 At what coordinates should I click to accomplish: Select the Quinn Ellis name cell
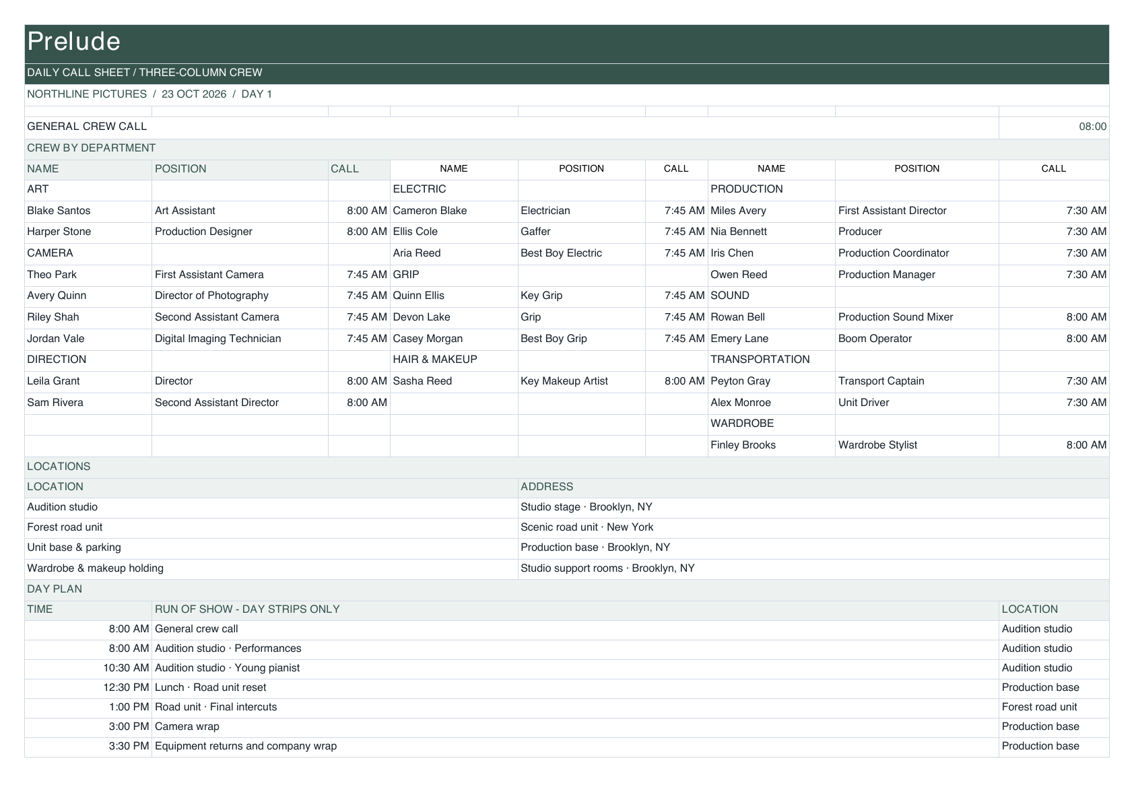[454, 296]
